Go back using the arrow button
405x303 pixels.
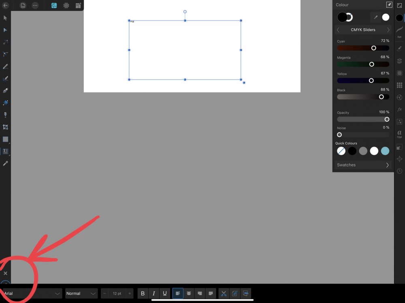(5, 5)
